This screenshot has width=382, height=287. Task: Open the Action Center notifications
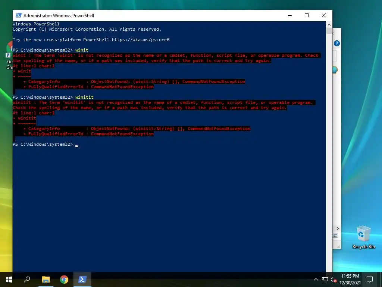(x=370, y=280)
